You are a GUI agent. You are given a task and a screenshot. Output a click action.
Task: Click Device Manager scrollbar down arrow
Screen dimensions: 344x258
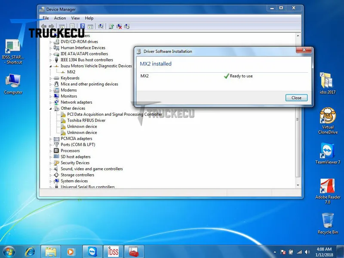pyautogui.click(x=298, y=185)
